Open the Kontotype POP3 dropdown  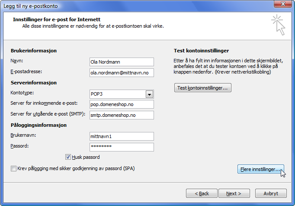(149, 94)
